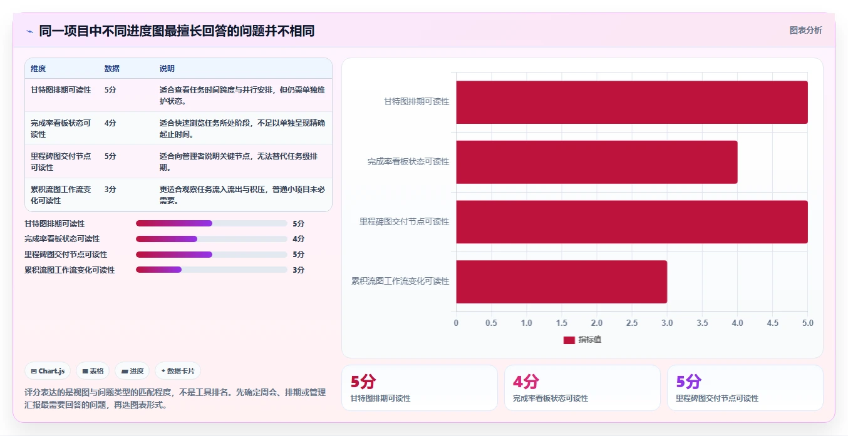Click the 5.0 tick on the x-axis
848x436 pixels.
[x=808, y=323]
